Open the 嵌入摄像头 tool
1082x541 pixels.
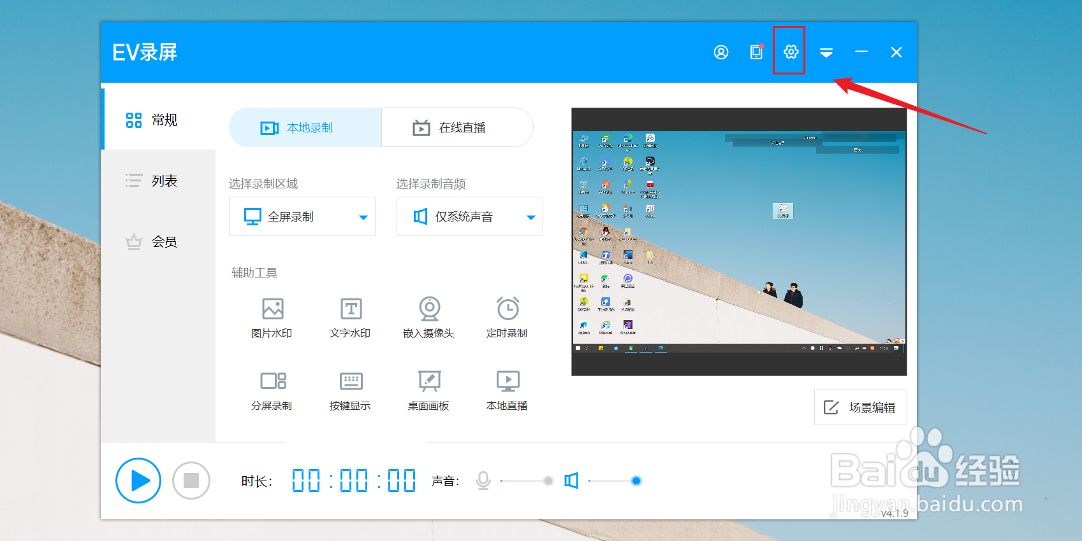pos(428,318)
